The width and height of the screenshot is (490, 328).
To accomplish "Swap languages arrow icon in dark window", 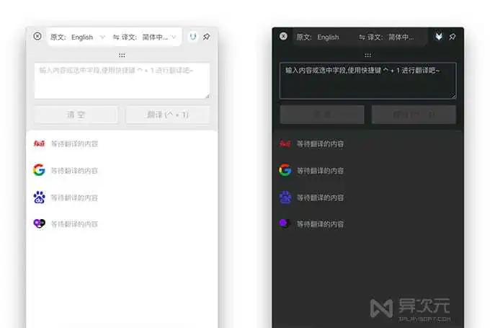I will [x=362, y=37].
